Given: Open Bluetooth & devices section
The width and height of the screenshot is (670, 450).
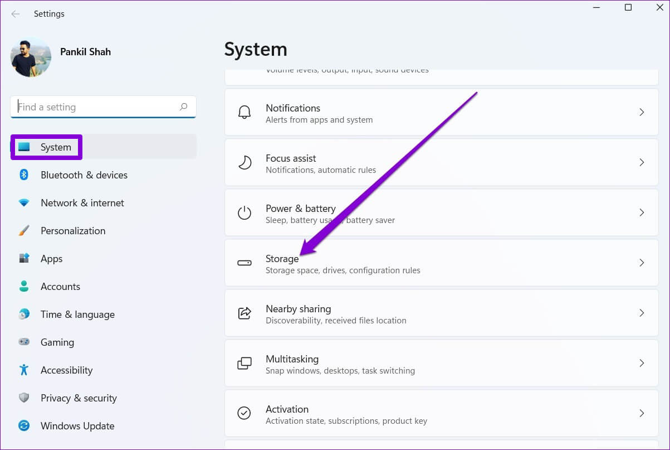Looking at the screenshot, I should [x=84, y=175].
